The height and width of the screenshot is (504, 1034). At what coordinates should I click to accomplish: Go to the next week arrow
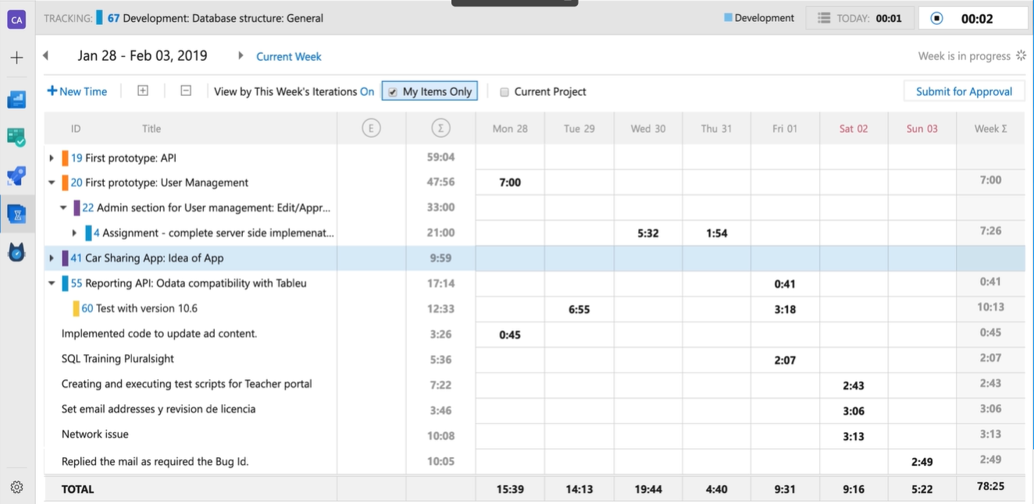click(240, 56)
